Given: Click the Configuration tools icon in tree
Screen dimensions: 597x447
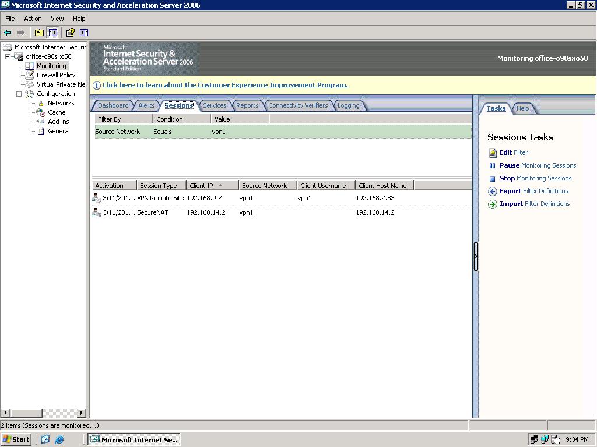Looking at the screenshot, I should point(30,94).
